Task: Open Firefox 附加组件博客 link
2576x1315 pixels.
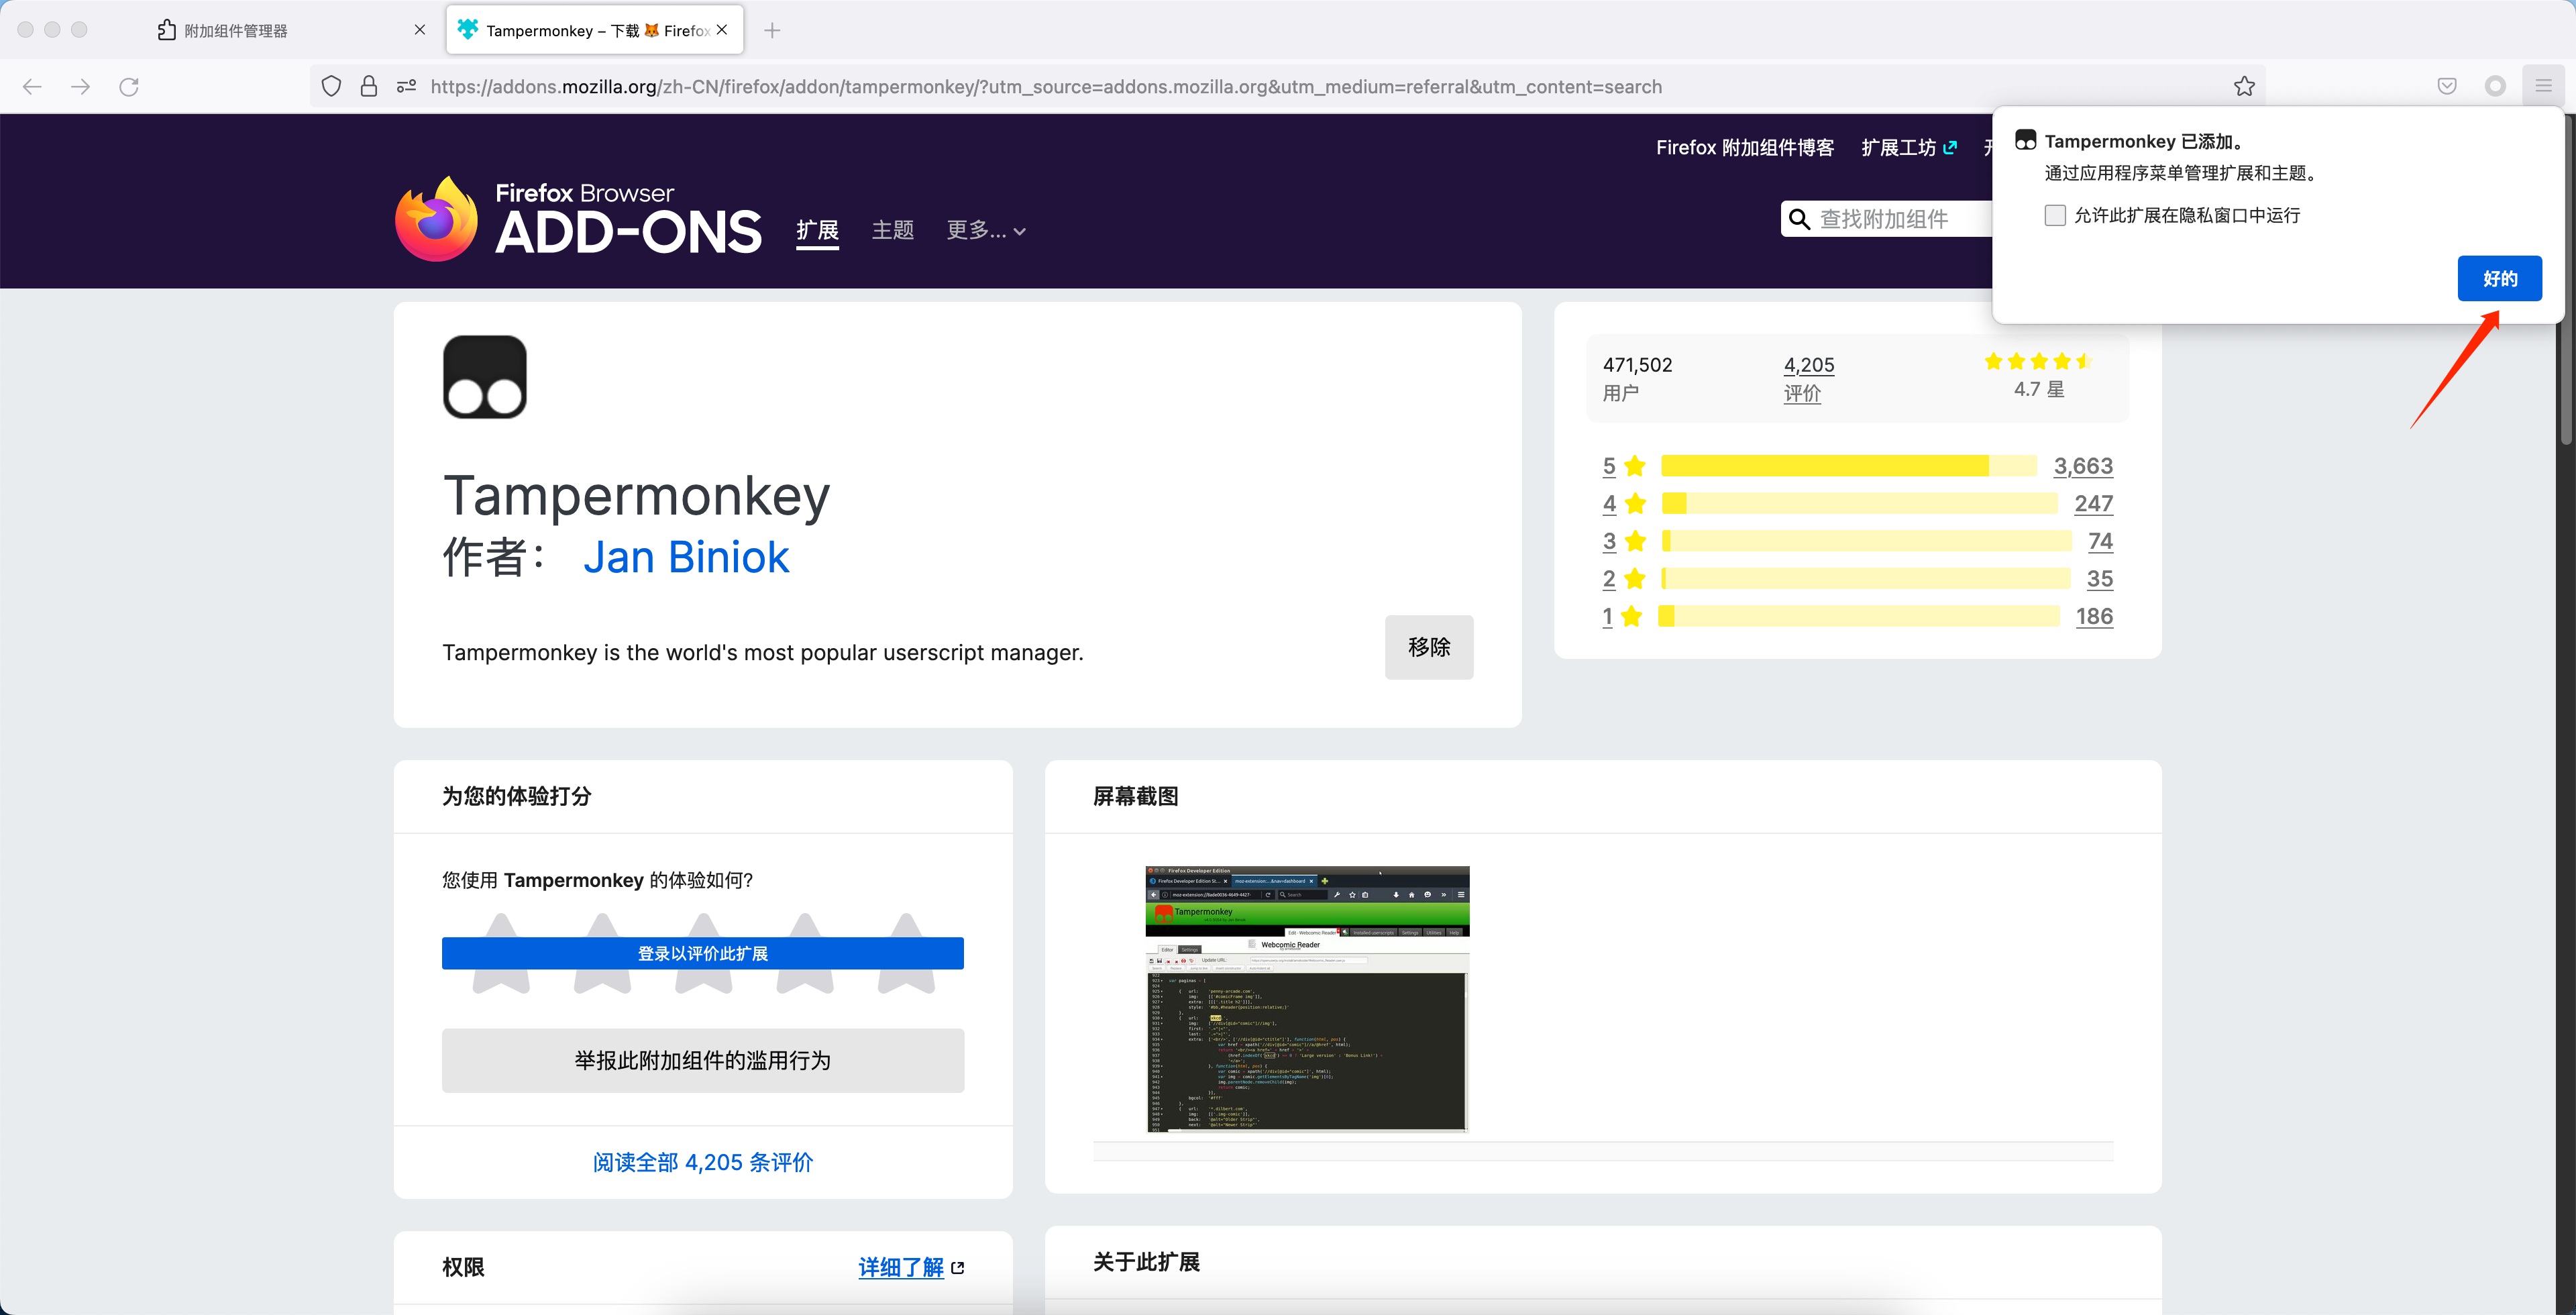Action: pos(1745,148)
